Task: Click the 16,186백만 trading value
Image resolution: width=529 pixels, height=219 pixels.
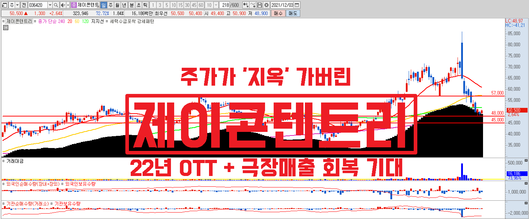Action: 142,13
